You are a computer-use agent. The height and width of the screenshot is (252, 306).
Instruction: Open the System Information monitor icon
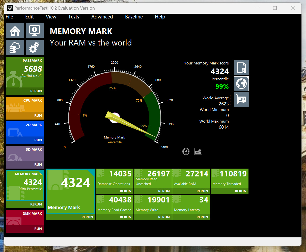tap(35, 31)
